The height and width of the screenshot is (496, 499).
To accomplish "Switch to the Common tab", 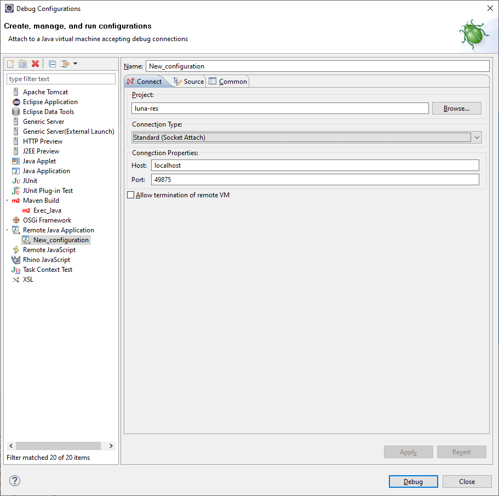I will click(x=228, y=82).
